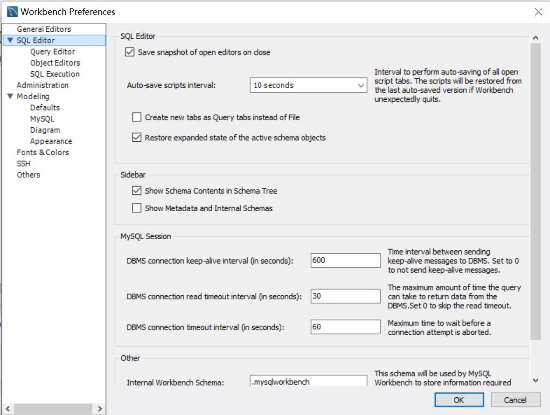Uncheck Restore expanded state of schema objects
550x415 pixels.
137,138
